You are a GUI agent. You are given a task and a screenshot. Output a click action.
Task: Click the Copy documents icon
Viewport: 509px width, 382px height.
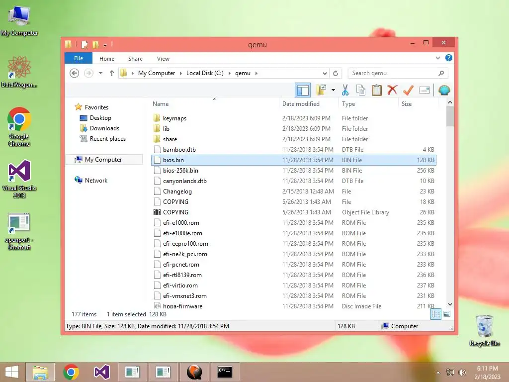point(361,90)
